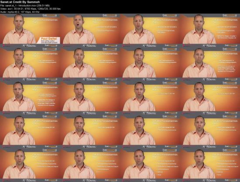Click the Audio line "mp4a-40-2, 107 Kbps, 44 Khz"
The image size is (240, 182).
pyautogui.click(x=20, y=12)
